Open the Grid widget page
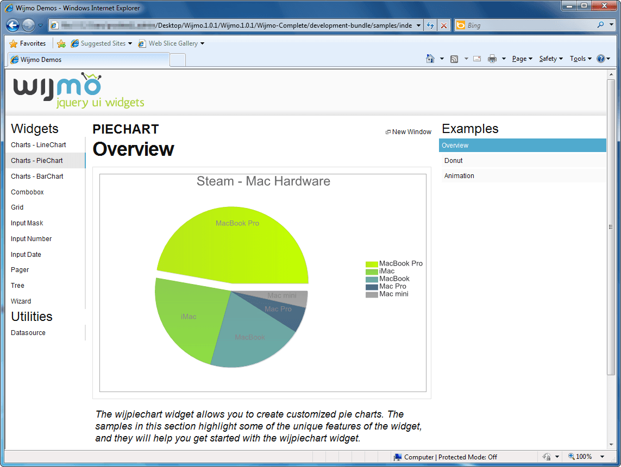 tap(17, 207)
